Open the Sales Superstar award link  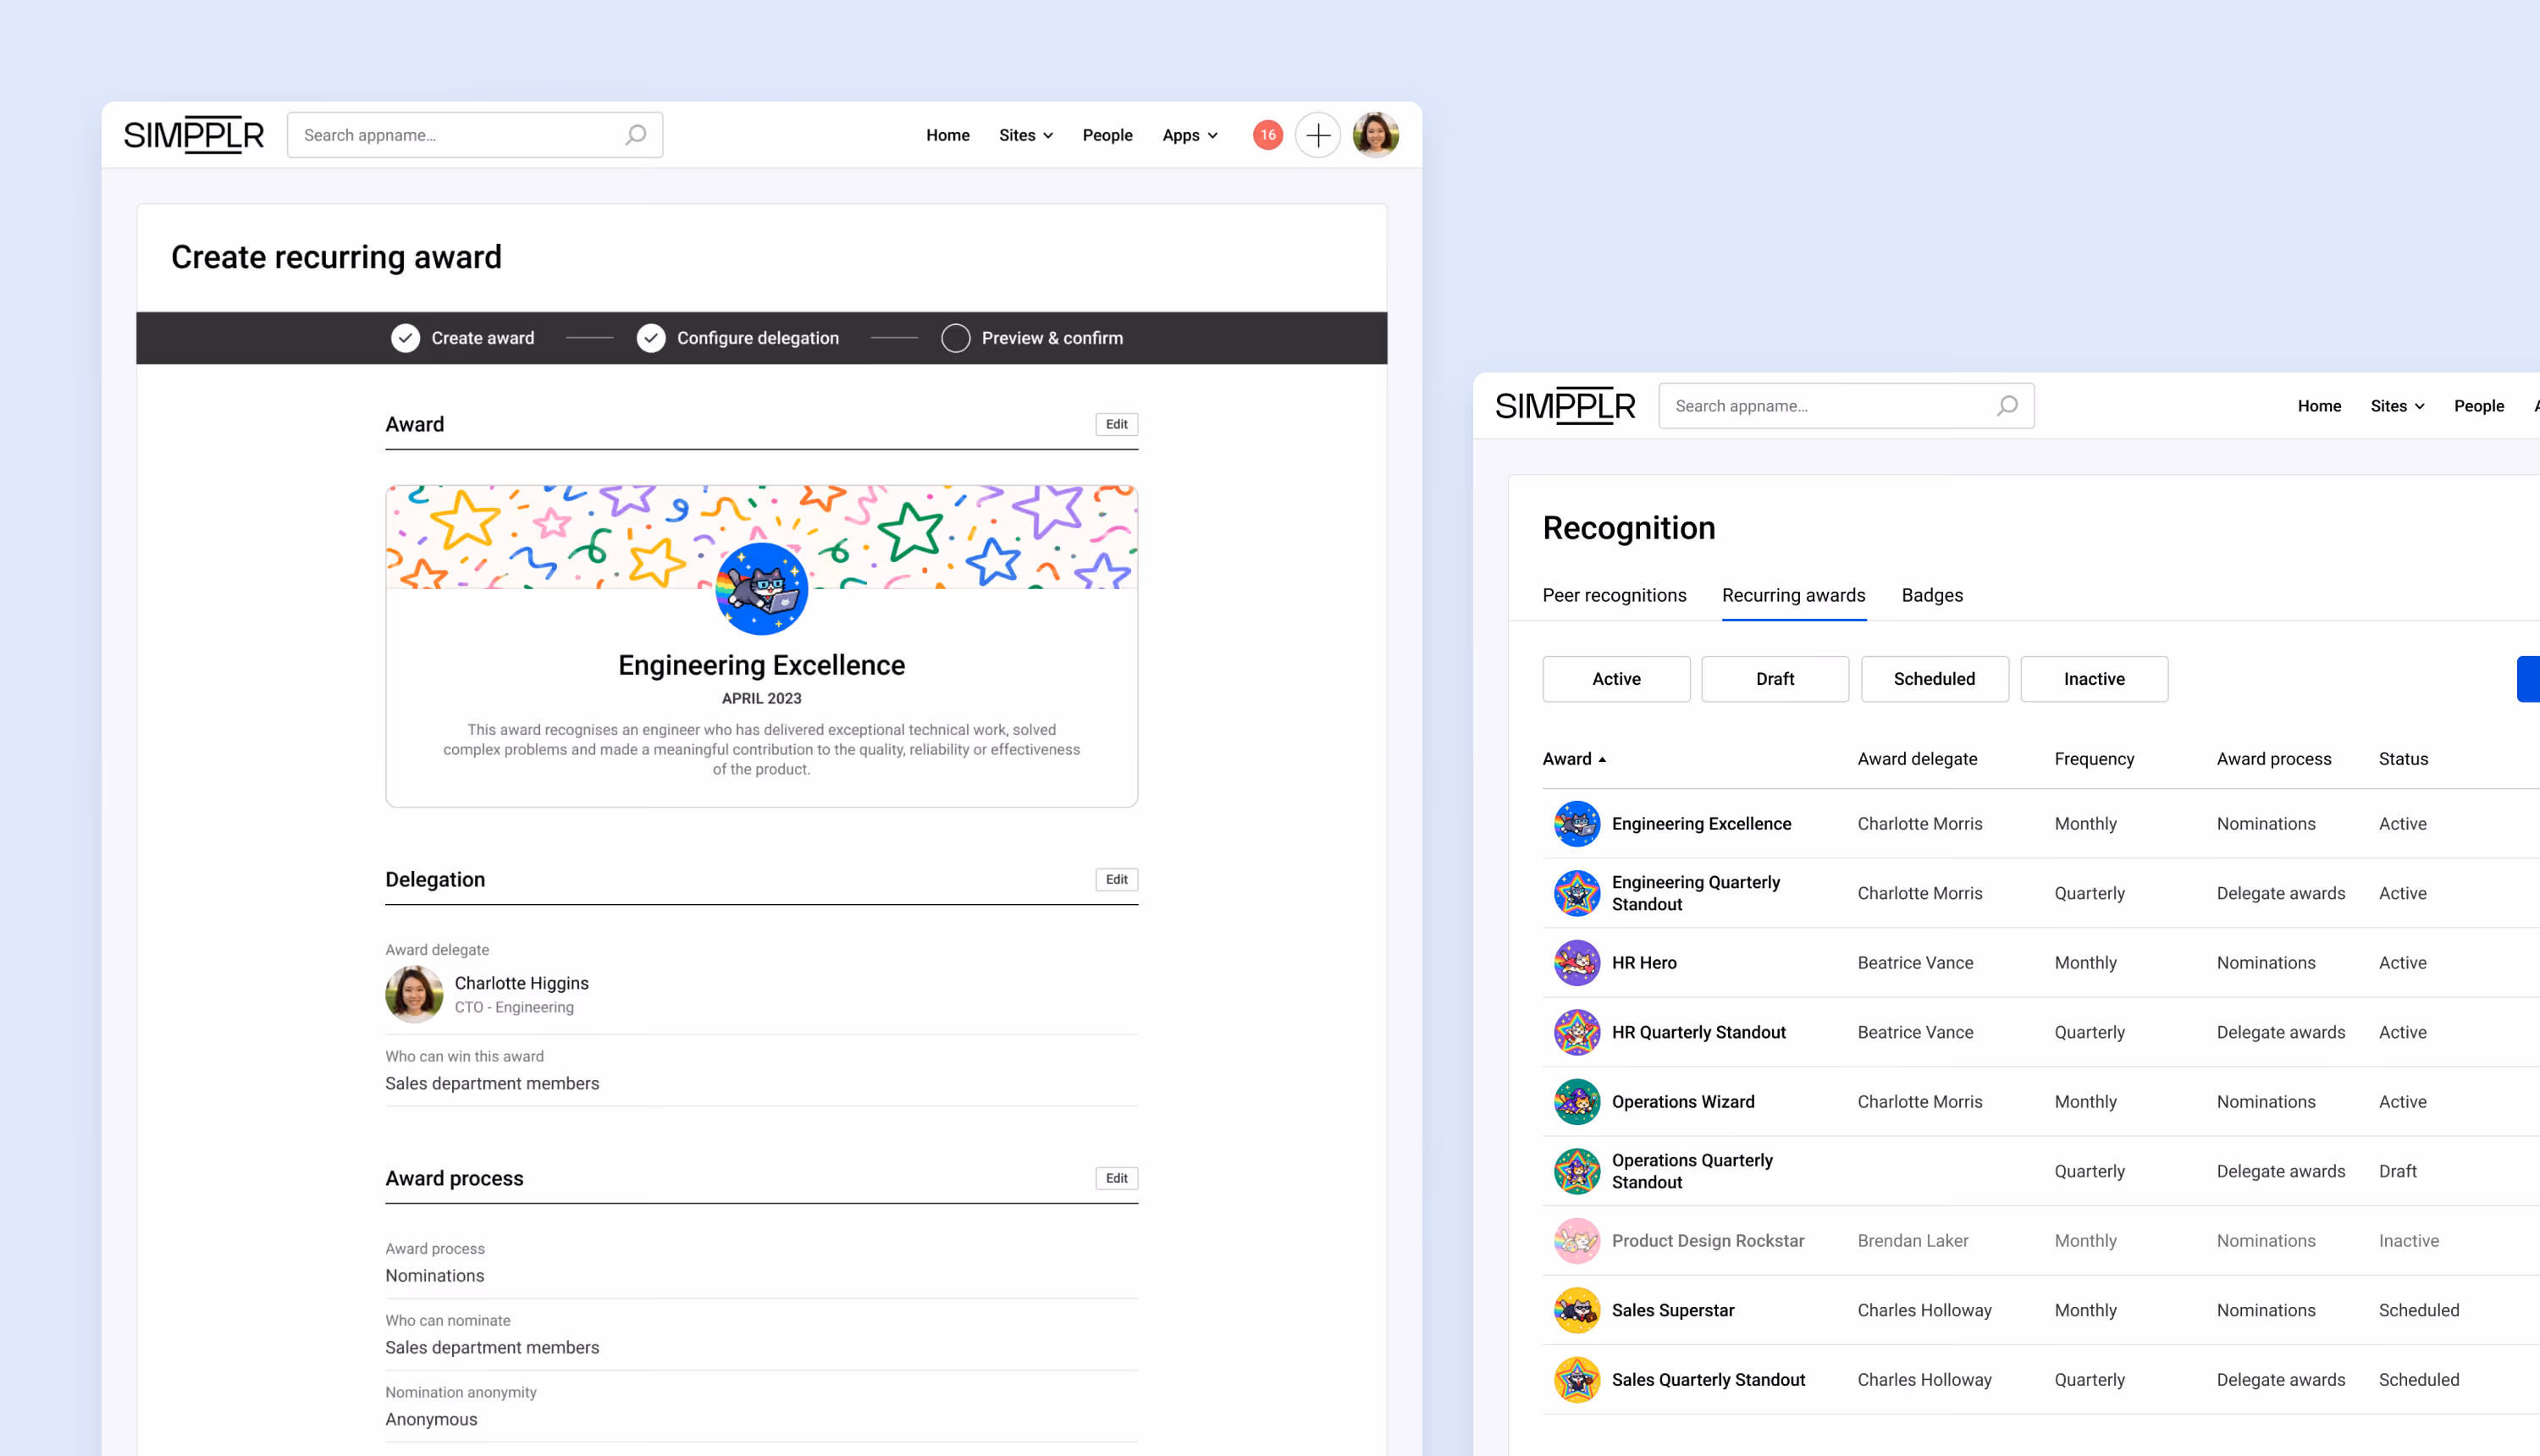1673,1310
